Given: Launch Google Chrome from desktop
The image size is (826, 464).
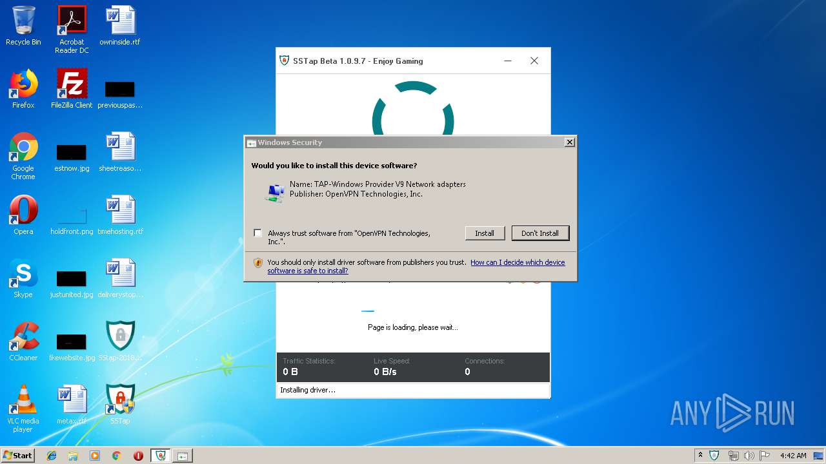Looking at the screenshot, I should click(x=23, y=156).
